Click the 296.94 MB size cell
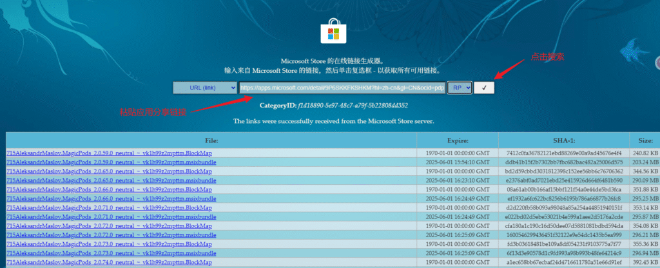660x268 pixels. (646, 253)
